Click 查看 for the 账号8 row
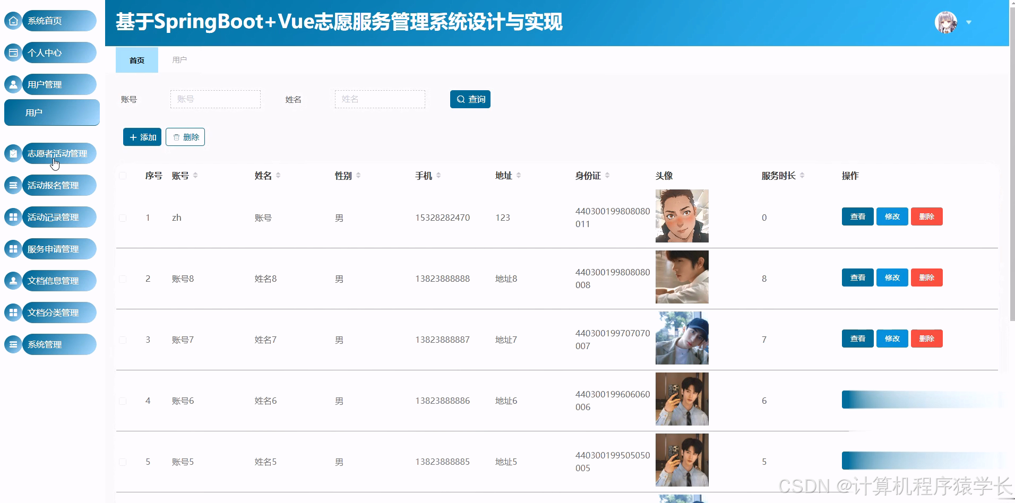The image size is (1015, 503). 858,277
